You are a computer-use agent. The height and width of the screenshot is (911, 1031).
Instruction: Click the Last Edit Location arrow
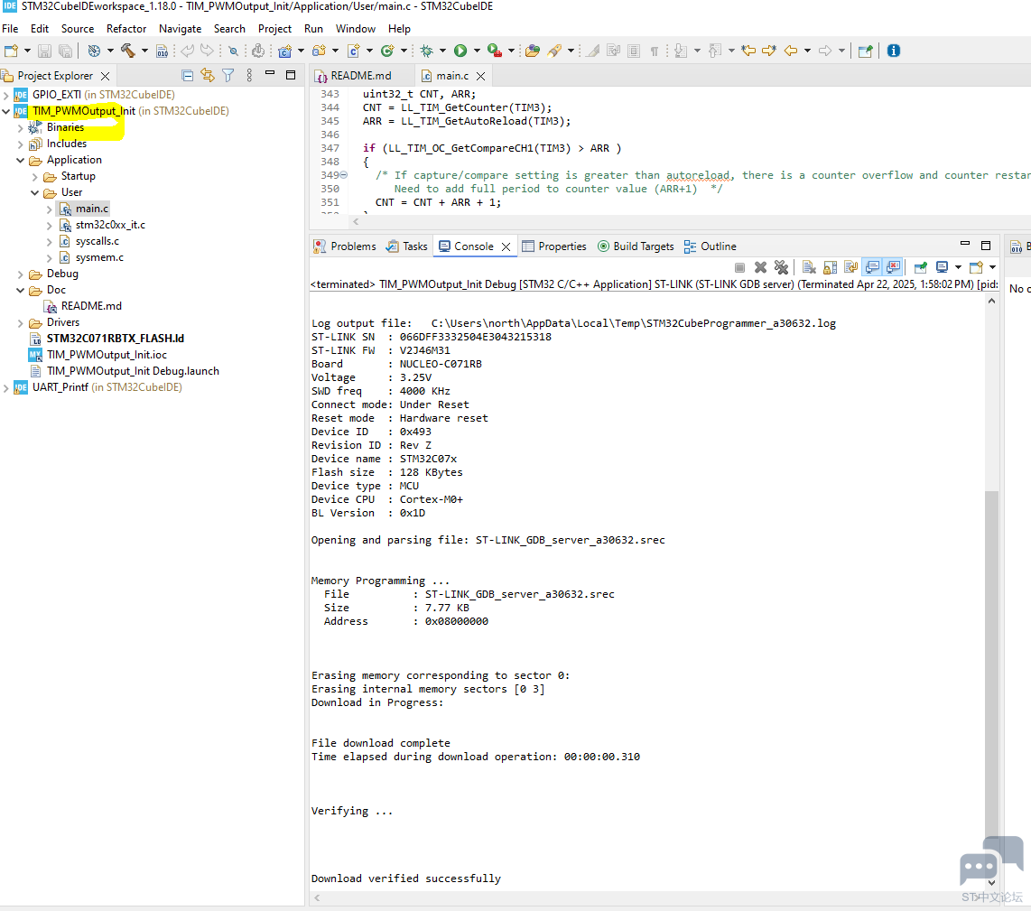748,51
